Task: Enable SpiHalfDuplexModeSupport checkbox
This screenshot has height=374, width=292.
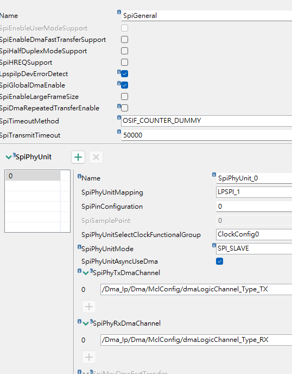Action: pos(125,51)
